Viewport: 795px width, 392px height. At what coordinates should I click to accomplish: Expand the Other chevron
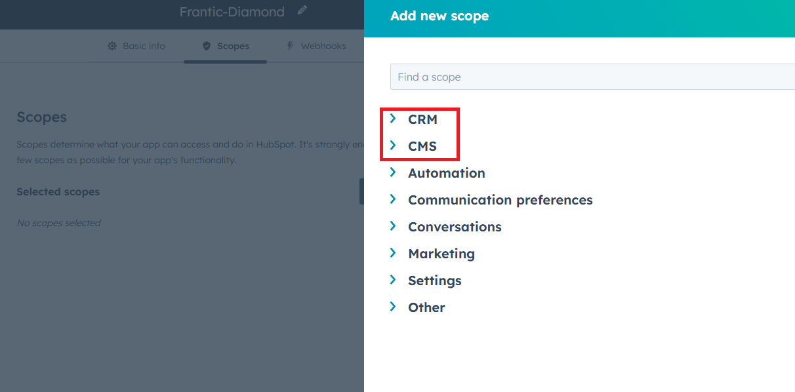point(393,307)
